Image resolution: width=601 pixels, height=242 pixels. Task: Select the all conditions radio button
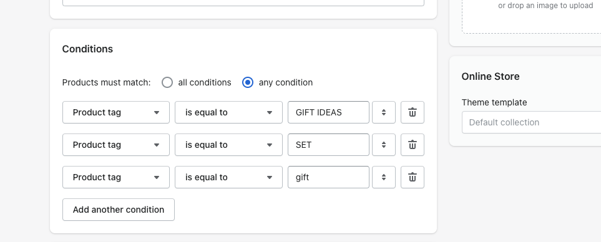167,82
